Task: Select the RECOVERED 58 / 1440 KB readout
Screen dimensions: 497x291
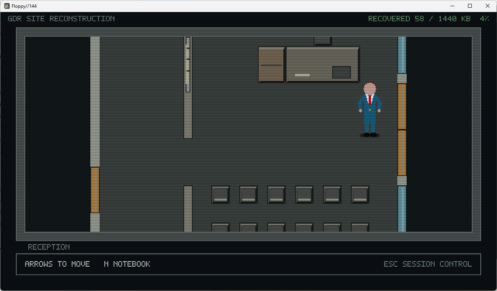Action: tap(419, 19)
